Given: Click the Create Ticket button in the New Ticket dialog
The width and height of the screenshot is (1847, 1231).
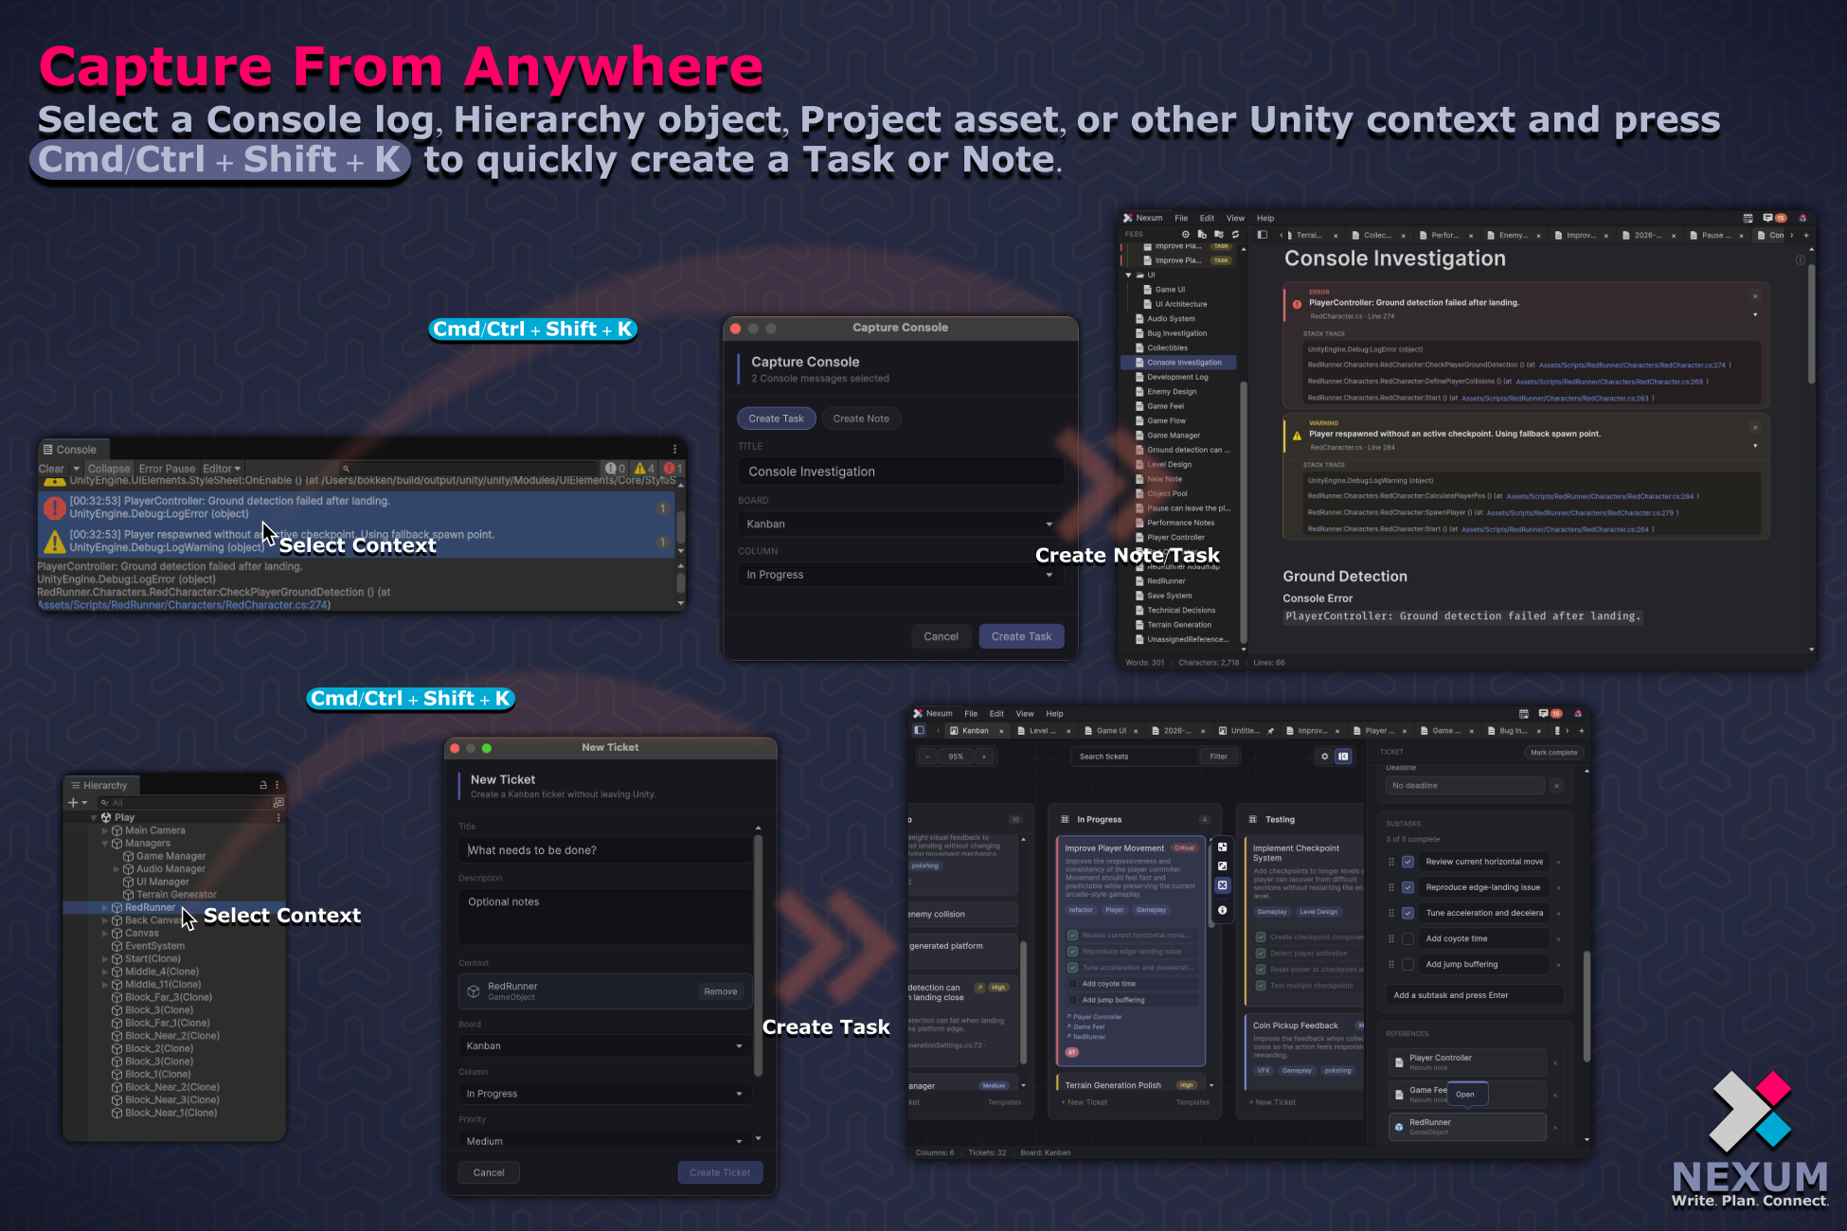Looking at the screenshot, I should coord(720,1172).
